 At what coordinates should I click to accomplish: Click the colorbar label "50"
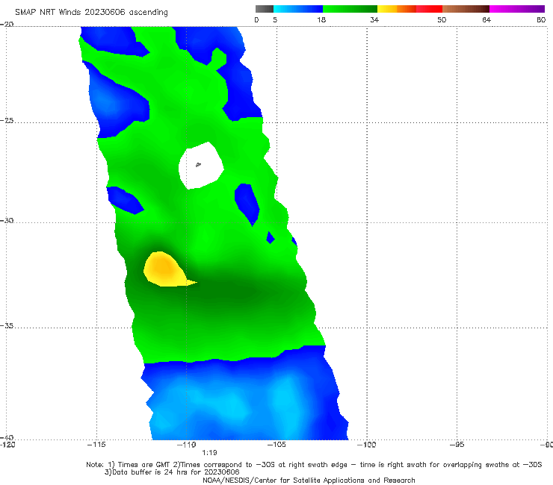click(442, 19)
